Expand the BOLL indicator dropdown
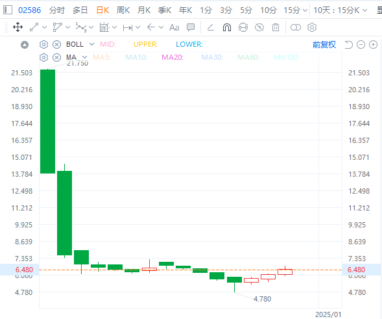Viewport: 382px width, 319px height. 91,44
